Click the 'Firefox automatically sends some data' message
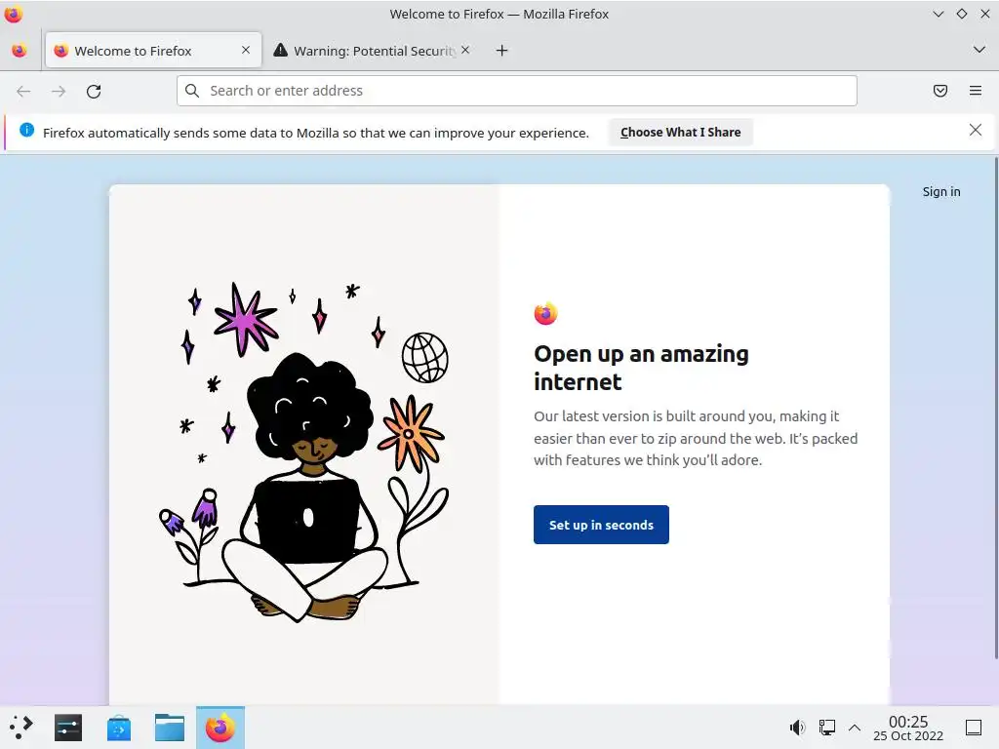 [x=316, y=133]
